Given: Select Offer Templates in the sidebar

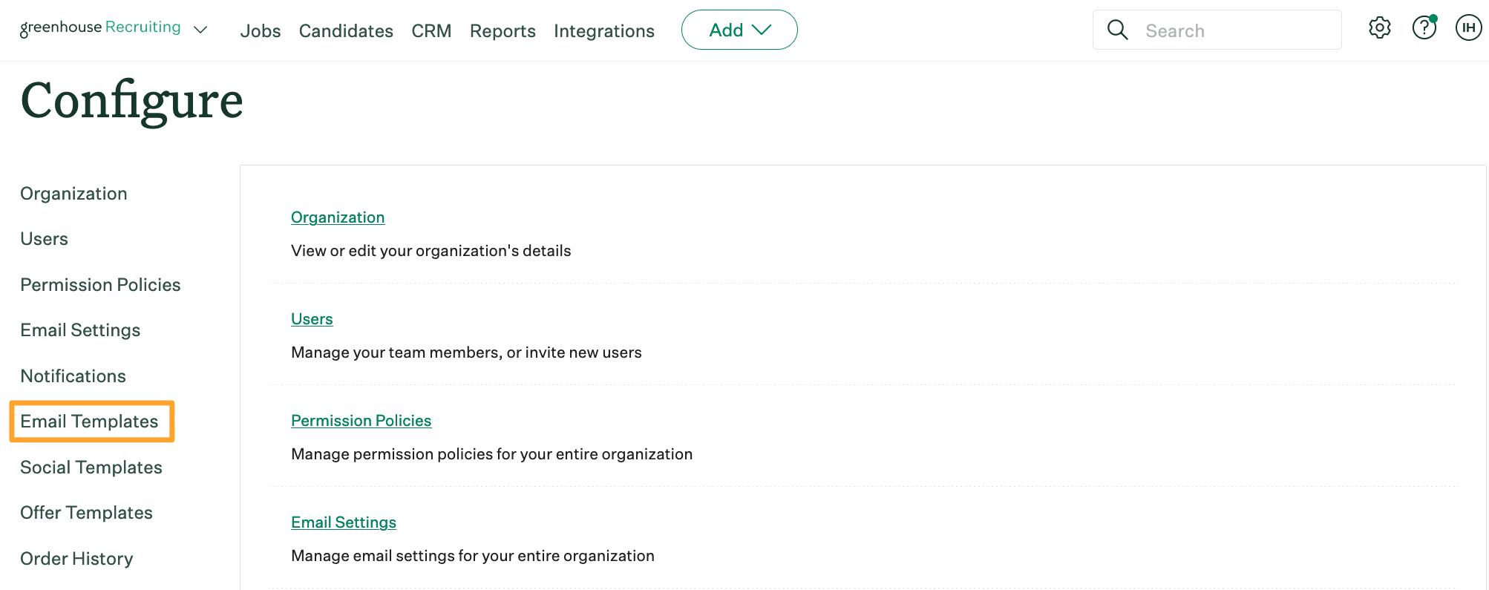Looking at the screenshot, I should [x=86, y=513].
